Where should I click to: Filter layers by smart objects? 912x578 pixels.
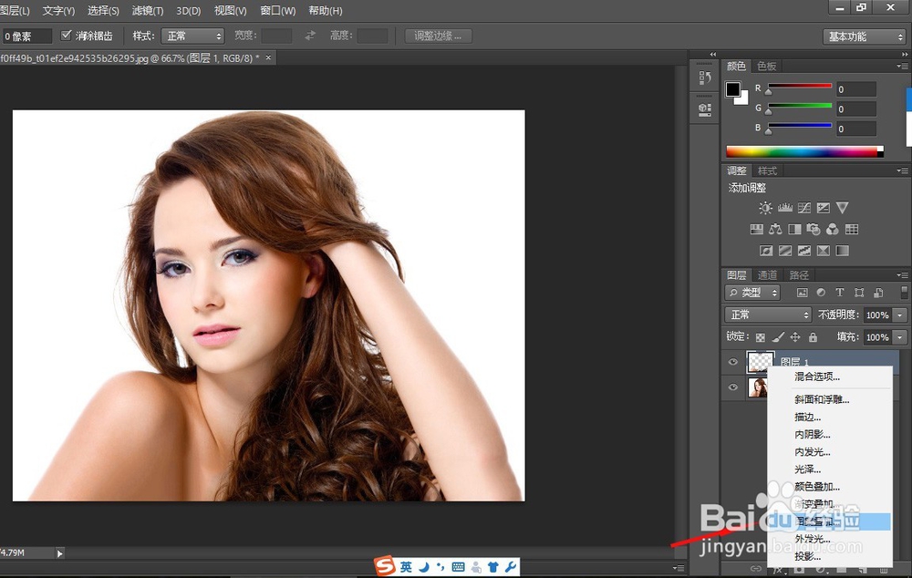[878, 293]
